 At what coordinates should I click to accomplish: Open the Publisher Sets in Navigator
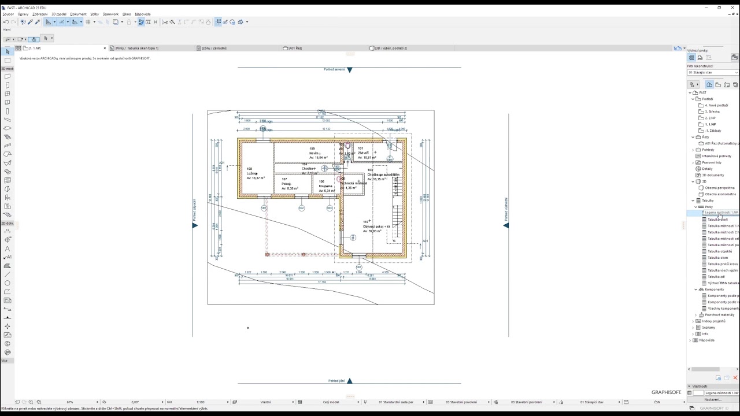pos(735,84)
